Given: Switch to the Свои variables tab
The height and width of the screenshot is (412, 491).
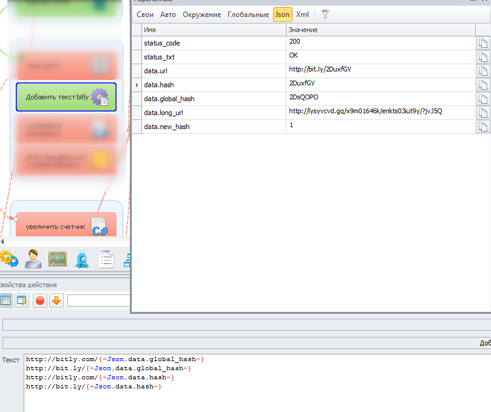Looking at the screenshot, I should click(145, 15).
